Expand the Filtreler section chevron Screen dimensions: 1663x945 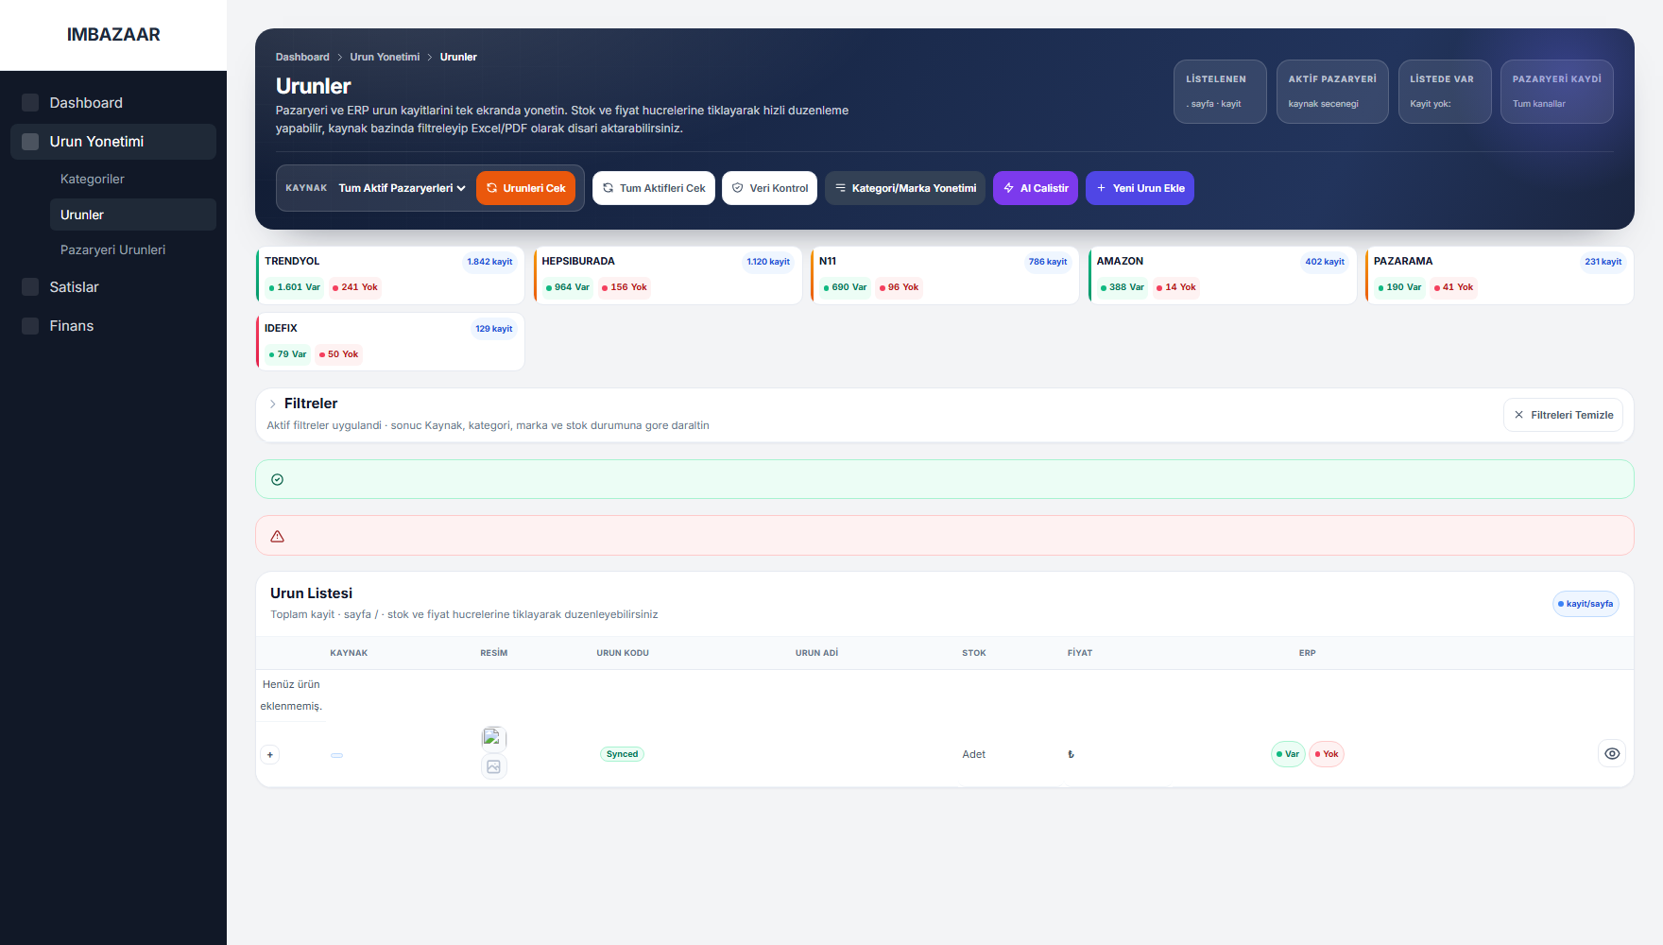coord(273,404)
